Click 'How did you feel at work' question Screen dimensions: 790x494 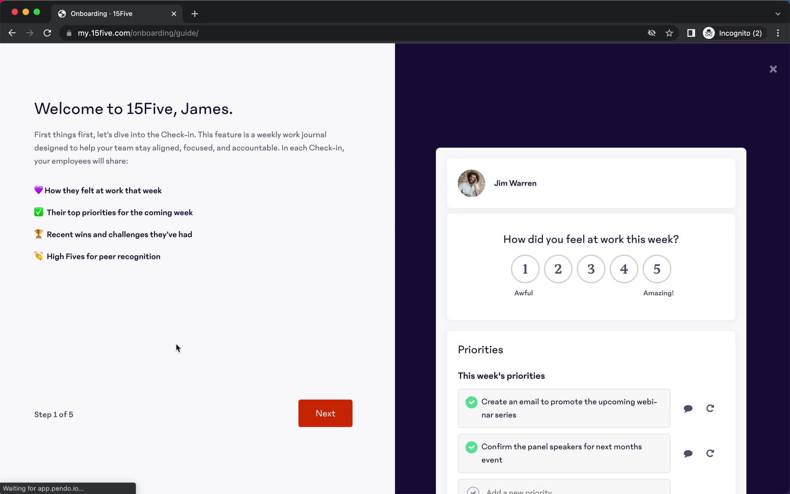591,239
